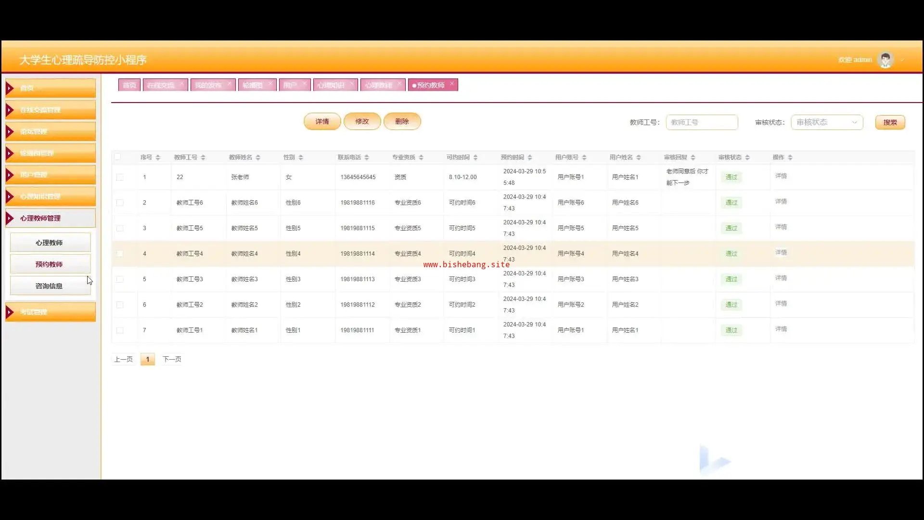924x520 pixels.
Task: Close the 预约教师 tab with its X
Action: [x=452, y=84]
